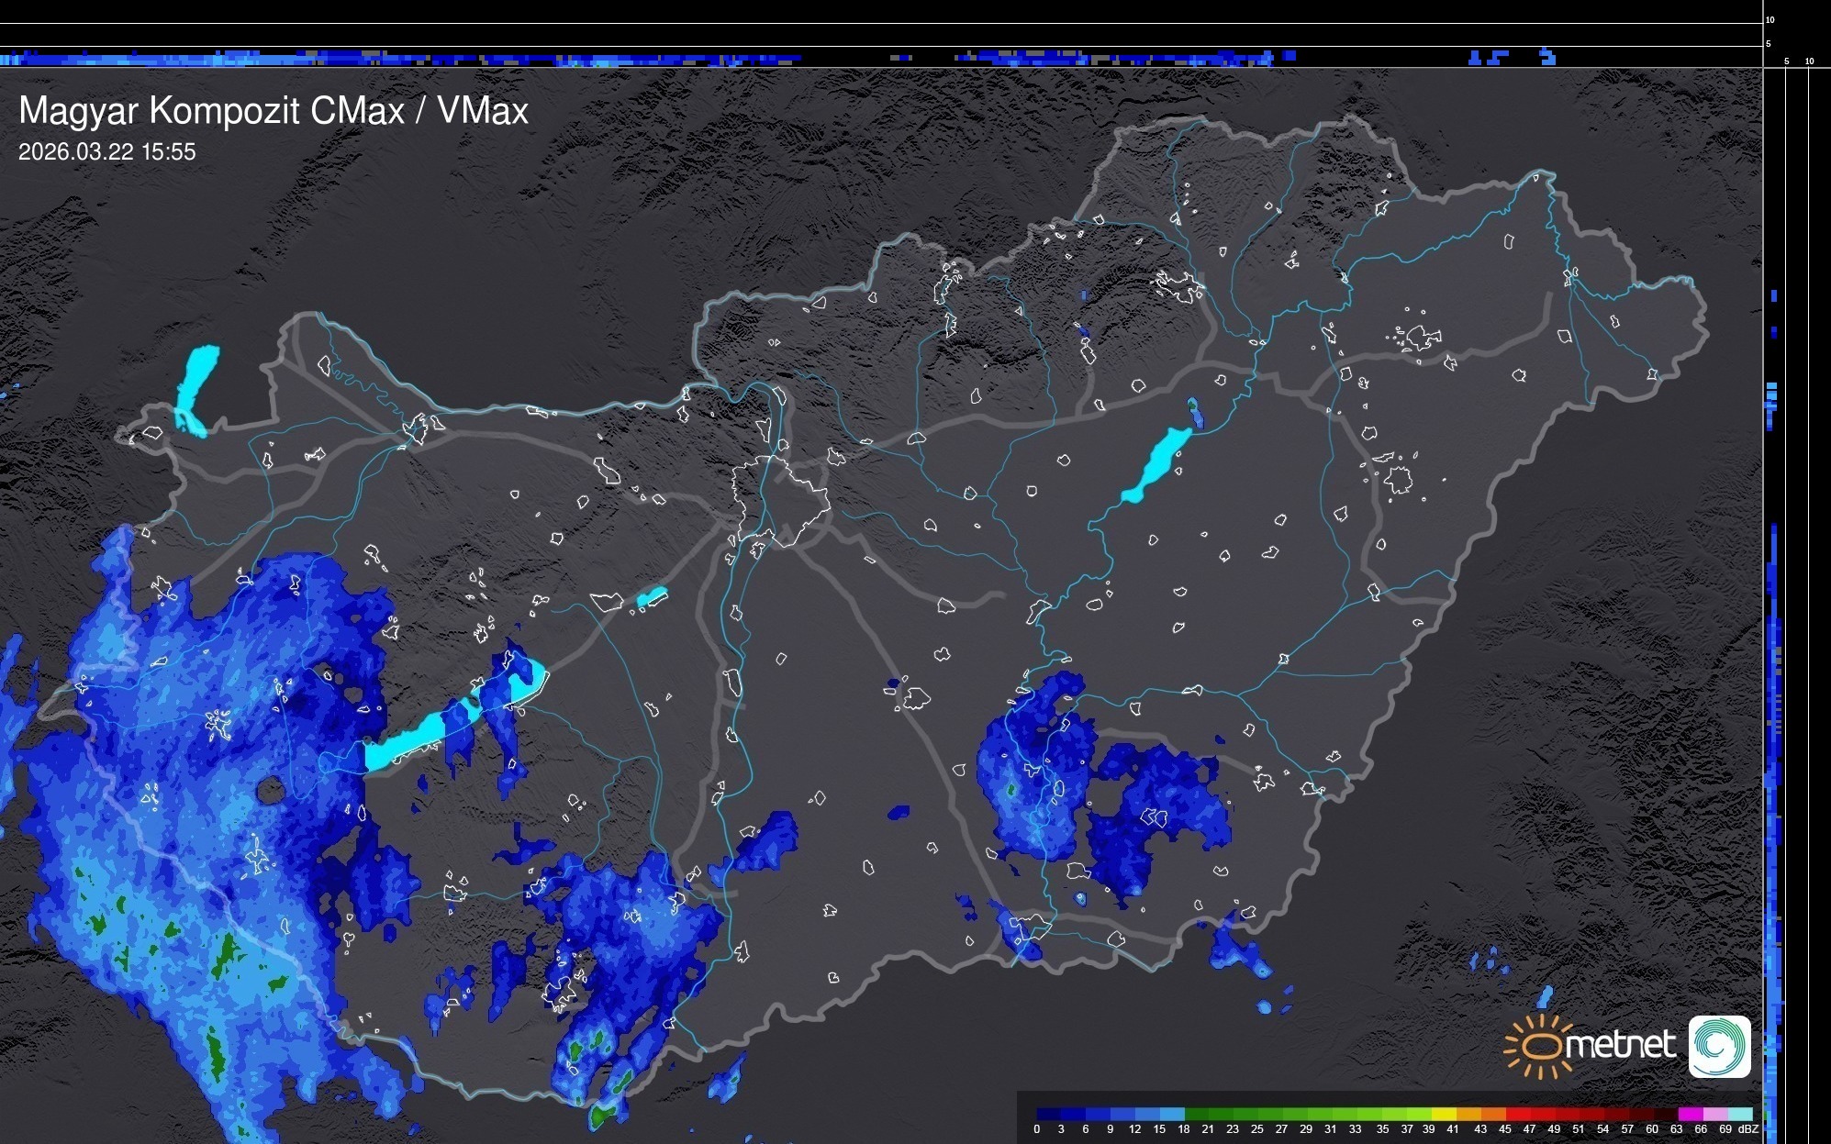Click the top VMax cross-section strip
Viewport: 1831px width, 1144px height.
tap(642, 59)
